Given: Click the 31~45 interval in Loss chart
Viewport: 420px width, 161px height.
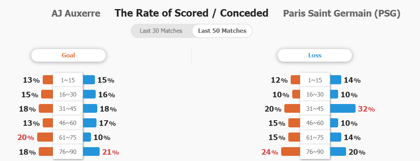Looking at the screenshot, I should click(315, 108).
